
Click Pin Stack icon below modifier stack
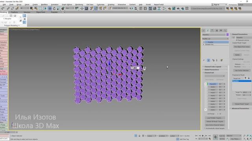click(204, 60)
